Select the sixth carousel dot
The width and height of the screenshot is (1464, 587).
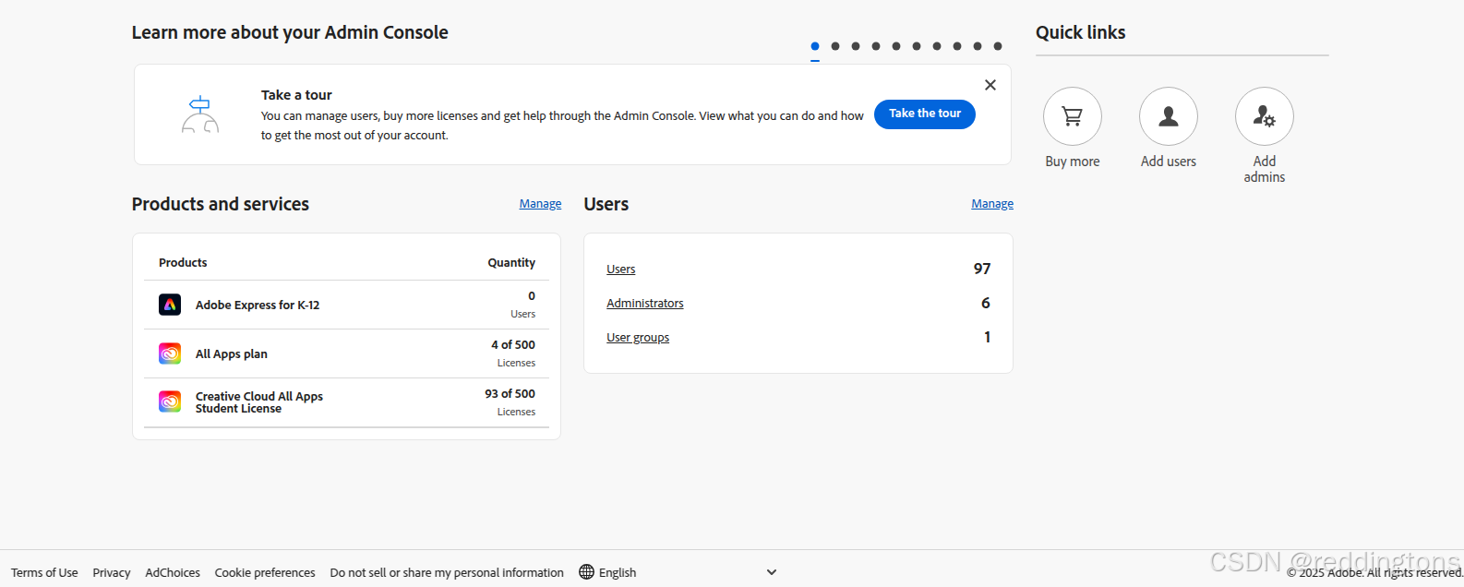click(x=917, y=46)
